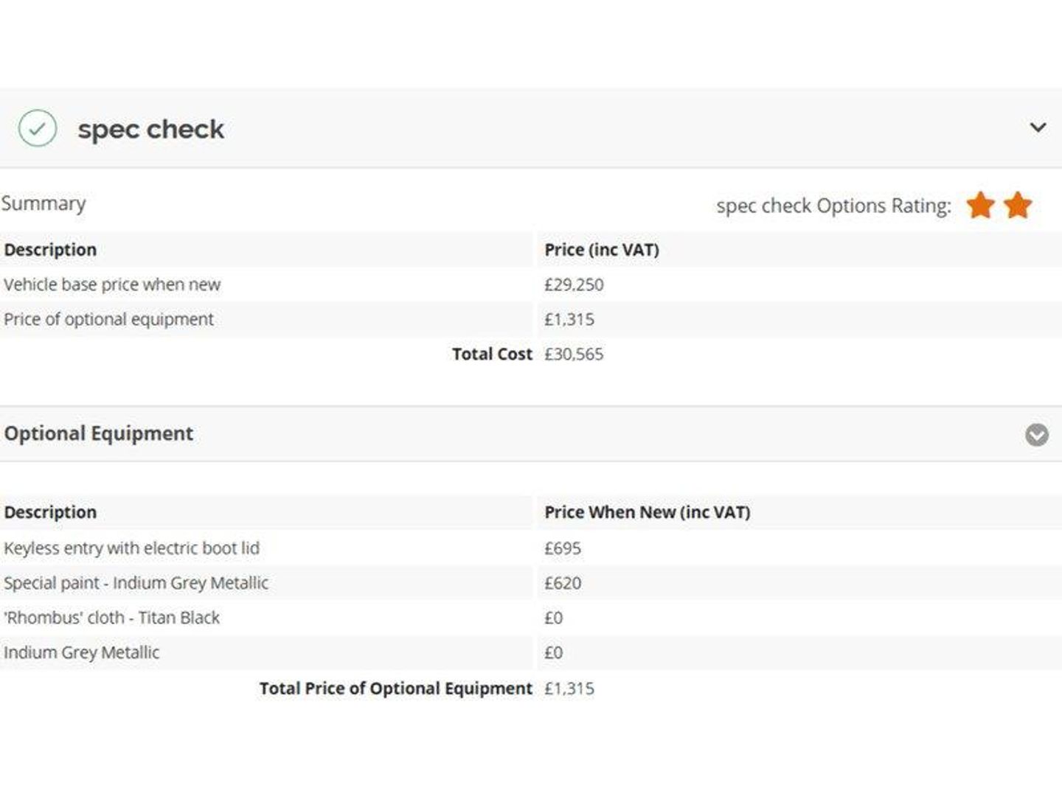Select 'Rhombus' cloth - Titan Black row

pos(111,618)
